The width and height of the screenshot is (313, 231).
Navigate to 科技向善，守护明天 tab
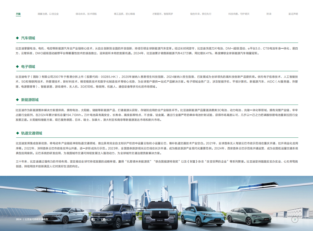click(x=239, y=14)
